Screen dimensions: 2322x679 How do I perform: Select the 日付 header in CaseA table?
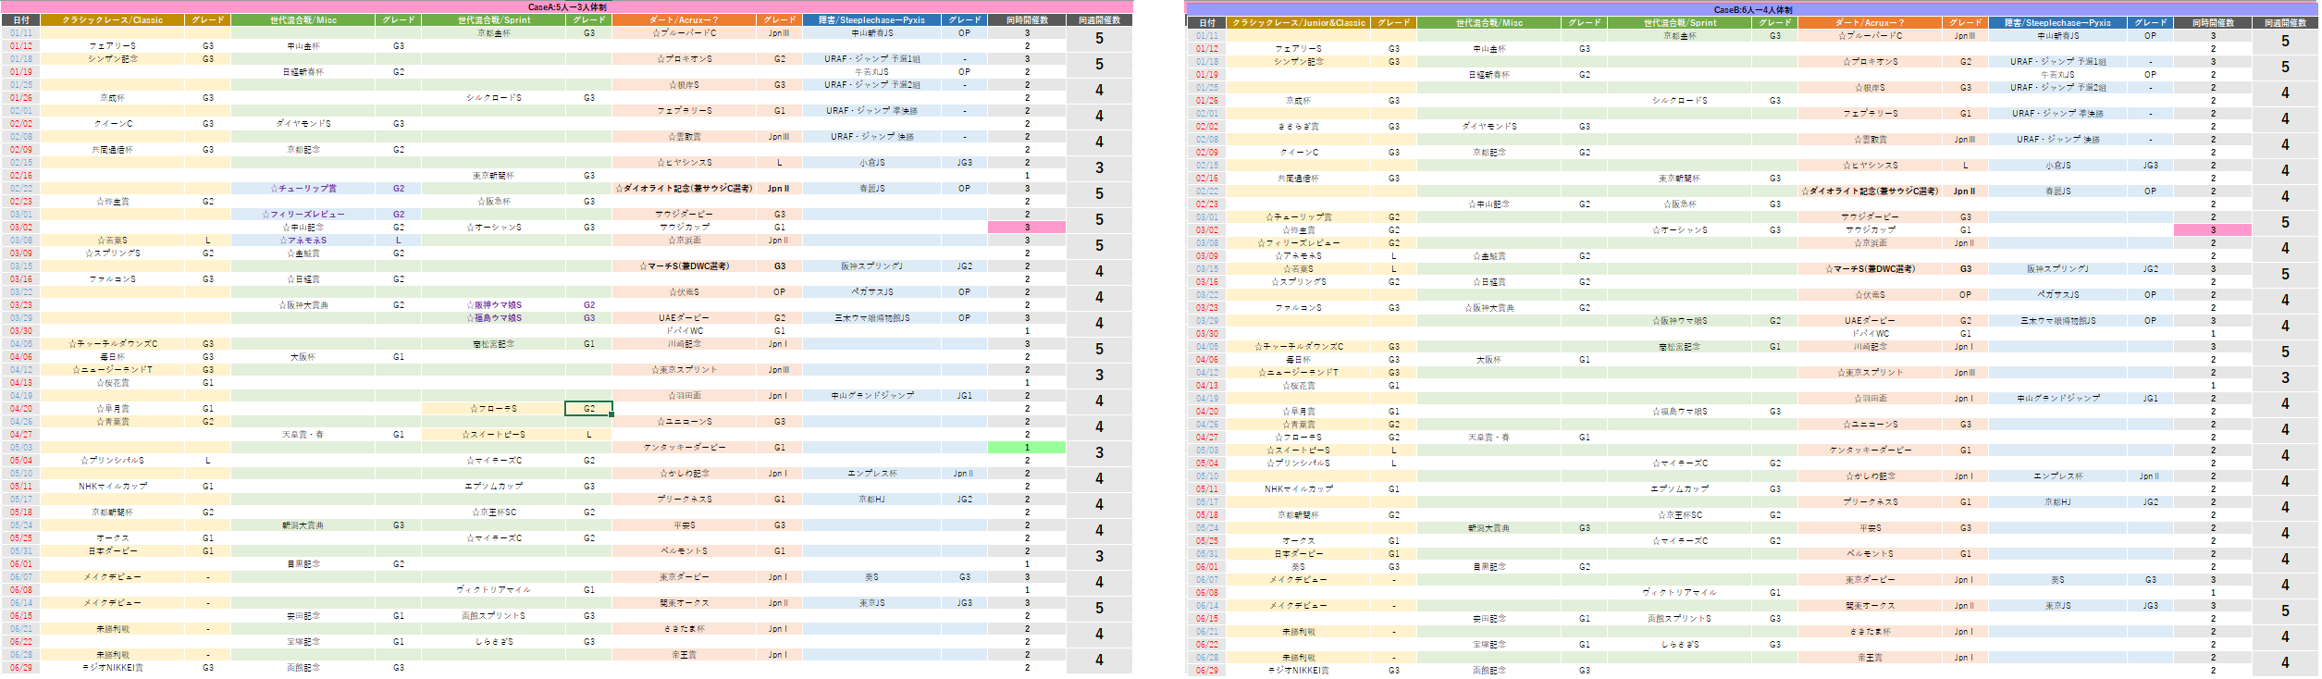click(21, 19)
